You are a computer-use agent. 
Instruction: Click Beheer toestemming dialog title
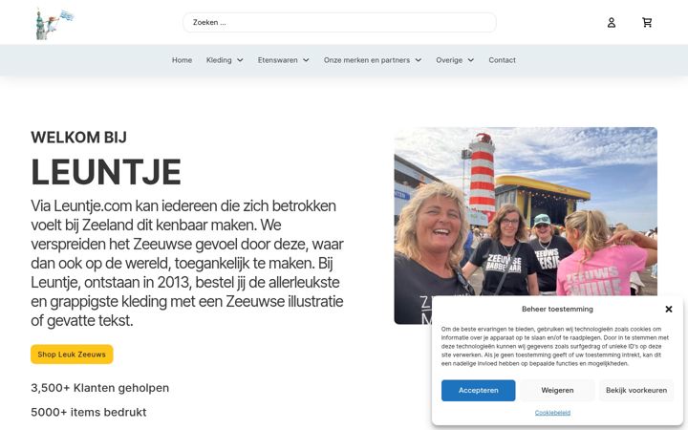point(557,309)
